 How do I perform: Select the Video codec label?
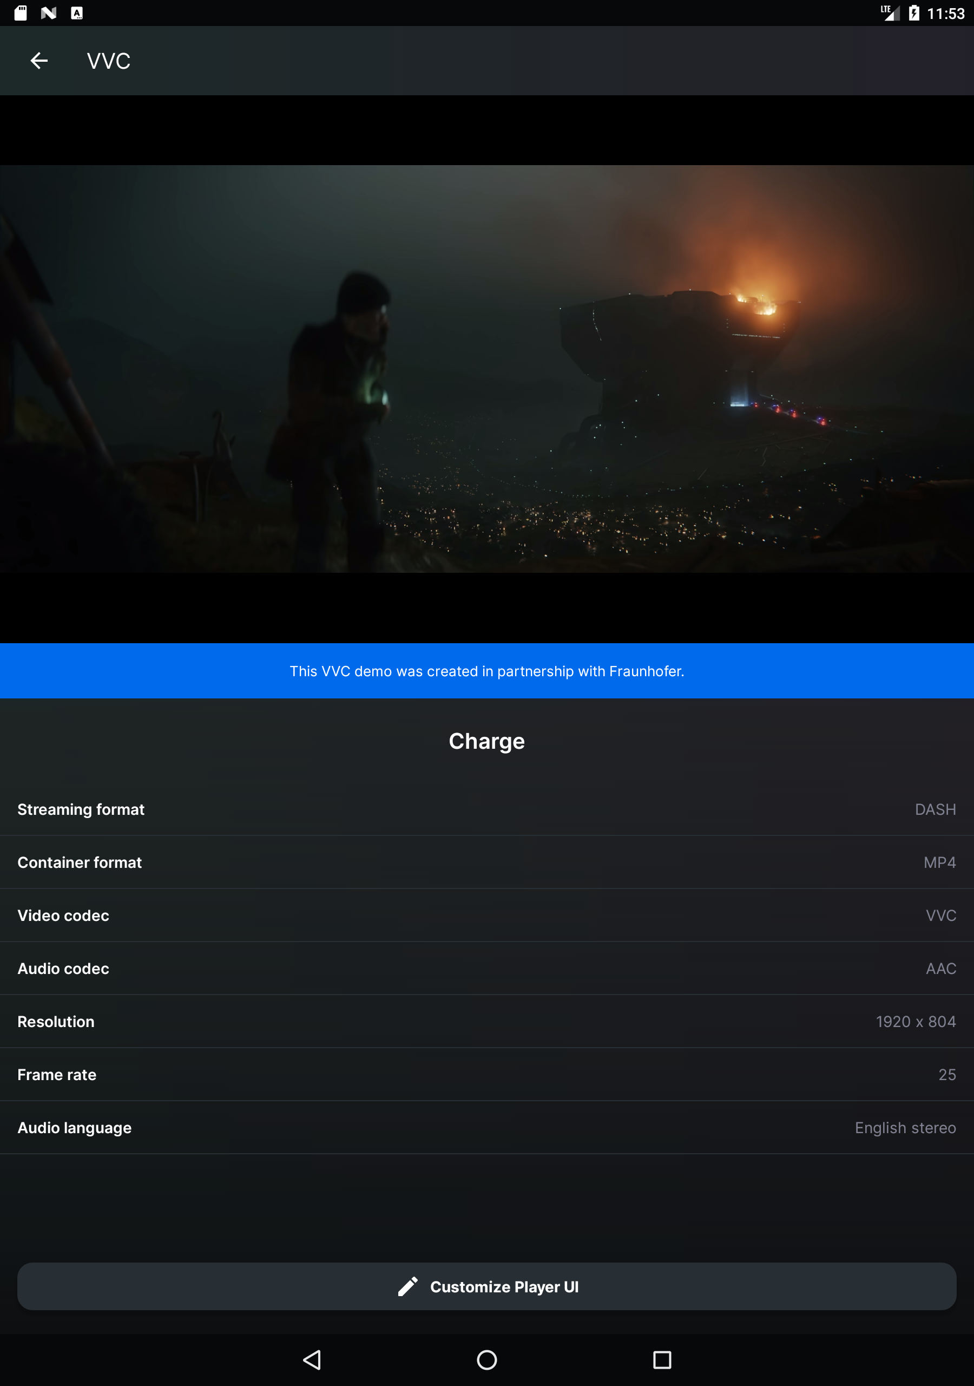[x=63, y=915]
